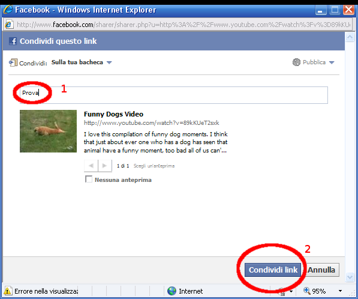Open the Funny Dogs Video title link

[x=113, y=114]
